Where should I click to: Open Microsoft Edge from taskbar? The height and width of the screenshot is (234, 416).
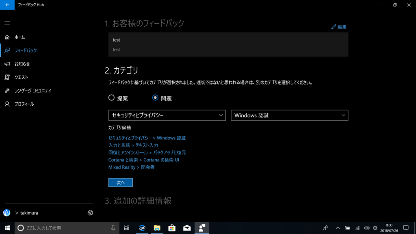point(142,228)
